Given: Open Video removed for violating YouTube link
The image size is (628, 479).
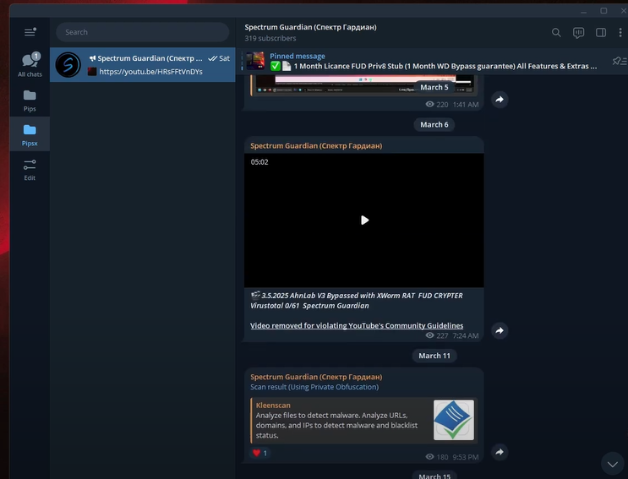Looking at the screenshot, I should [357, 326].
